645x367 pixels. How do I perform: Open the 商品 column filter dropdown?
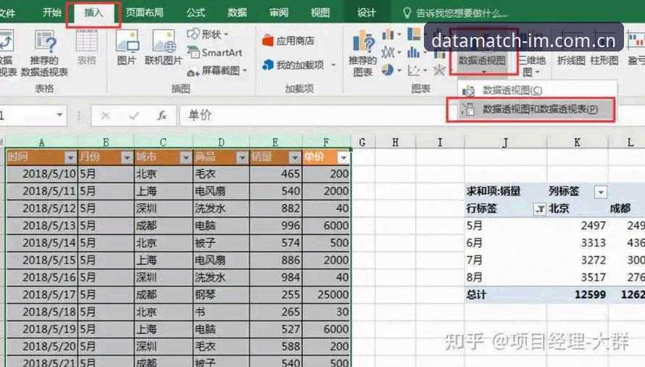[x=242, y=157]
